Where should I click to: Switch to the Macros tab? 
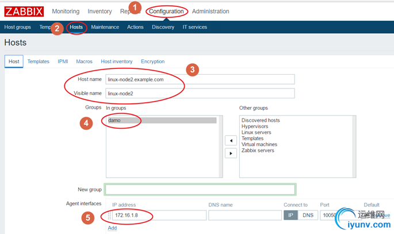[x=84, y=62]
